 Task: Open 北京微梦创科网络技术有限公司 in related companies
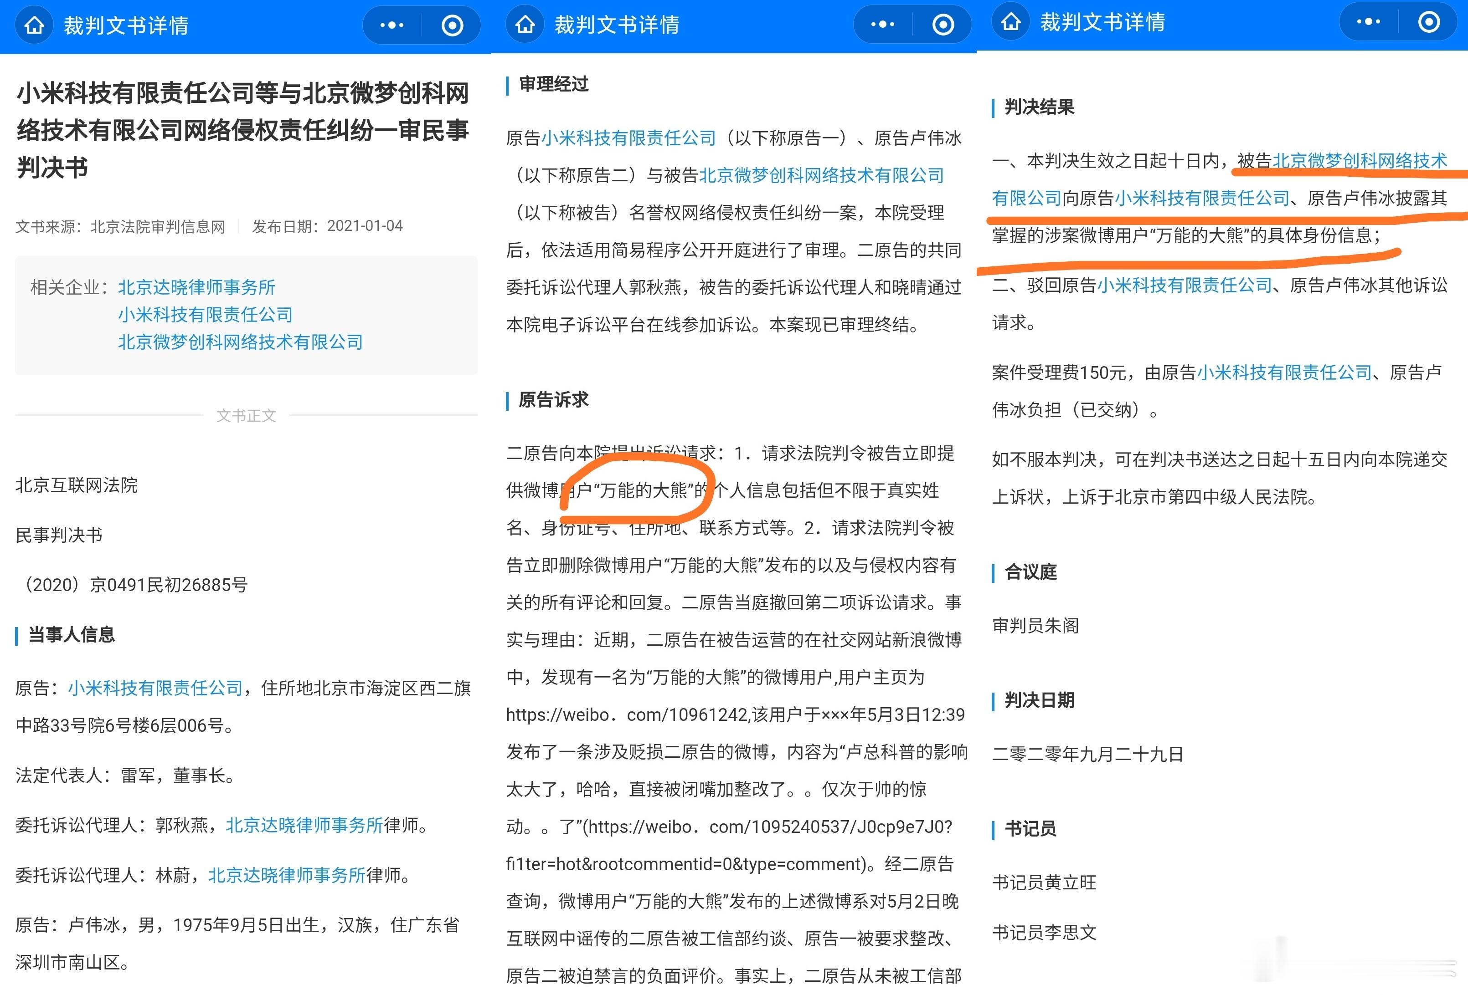(240, 342)
